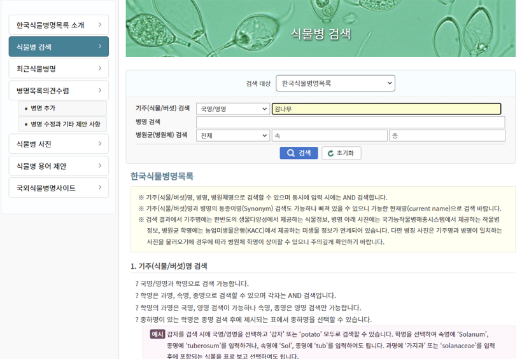Click the 속 genus input field
Viewport: 522px width, 359px height.
pyautogui.click(x=330, y=135)
